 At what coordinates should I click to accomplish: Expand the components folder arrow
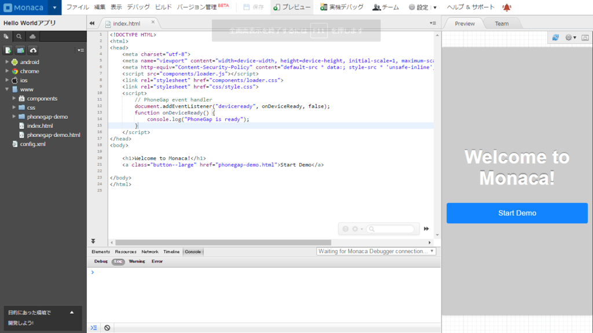click(14, 98)
